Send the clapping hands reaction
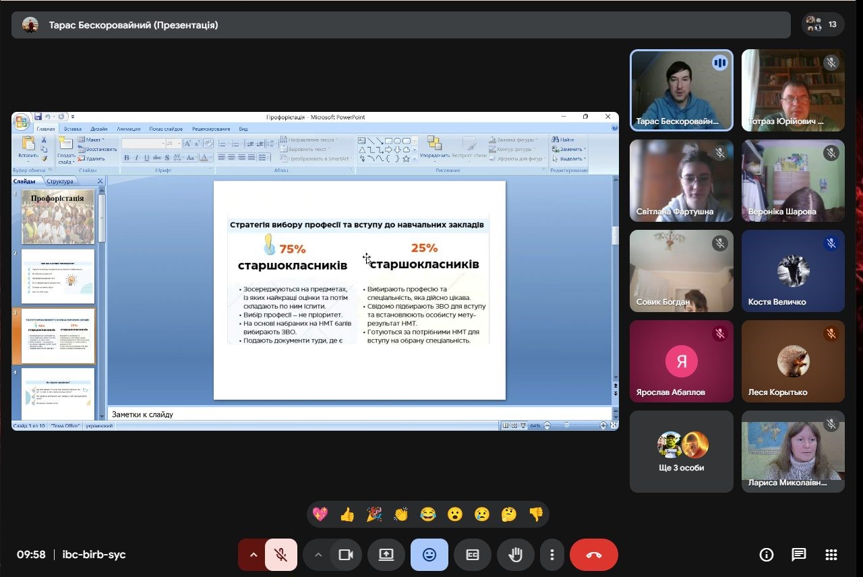863x577 pixels. coord(401,515)
